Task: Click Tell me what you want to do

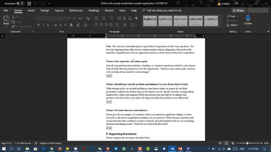Action: tap(164, 11)
